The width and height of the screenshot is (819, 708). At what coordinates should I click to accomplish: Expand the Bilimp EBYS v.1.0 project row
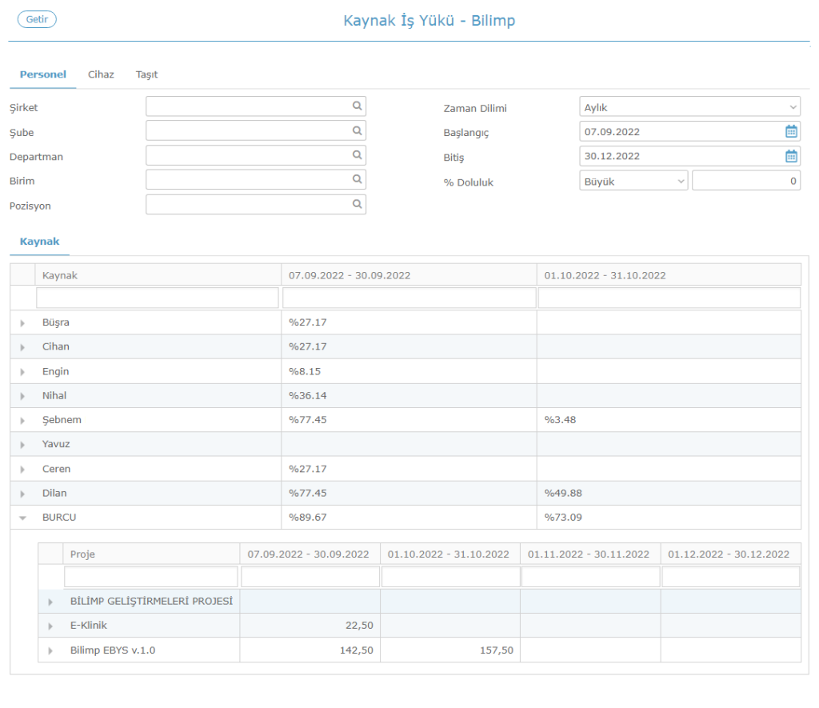[51, 651]
